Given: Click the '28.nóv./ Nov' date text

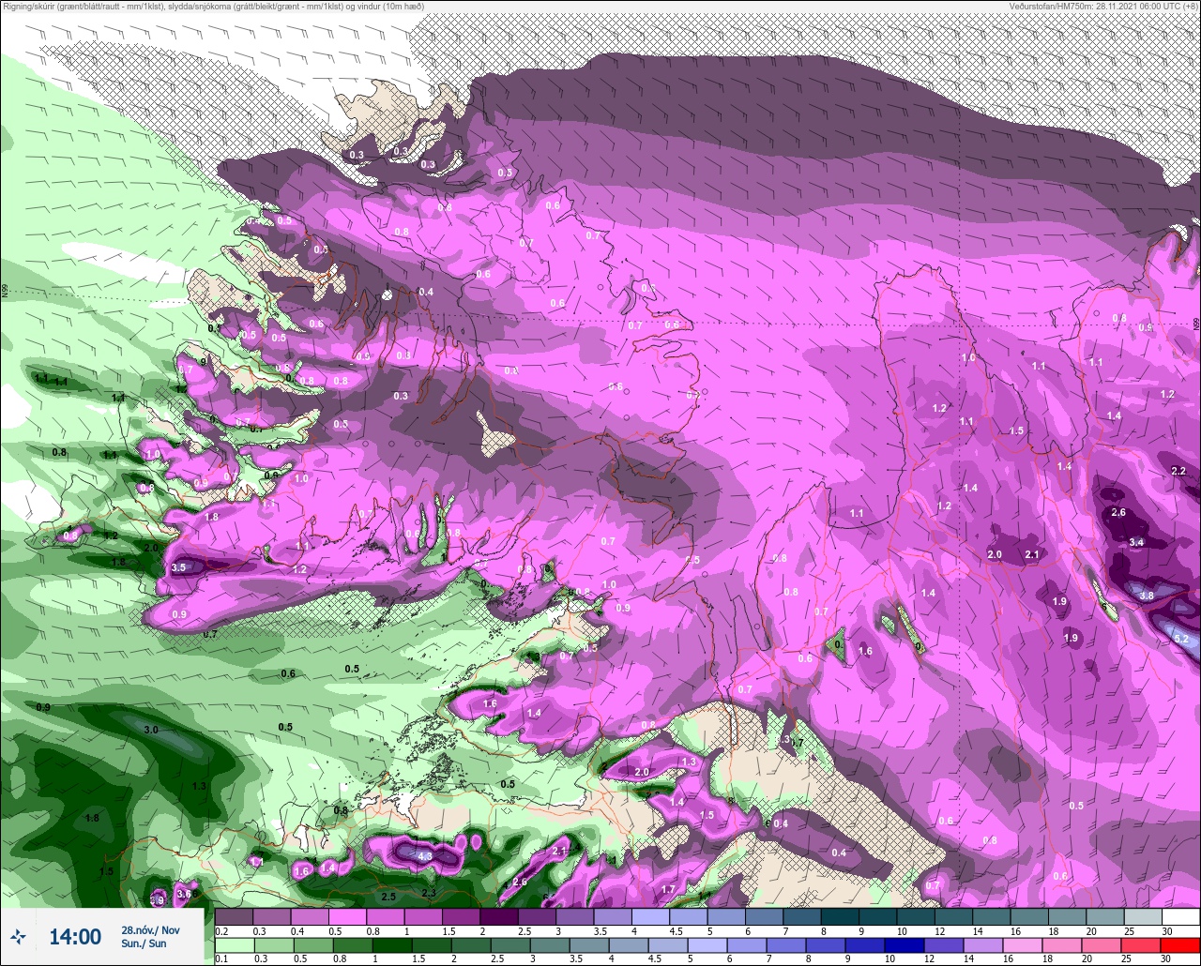Looking at the screenshot, I should point(150,929).
